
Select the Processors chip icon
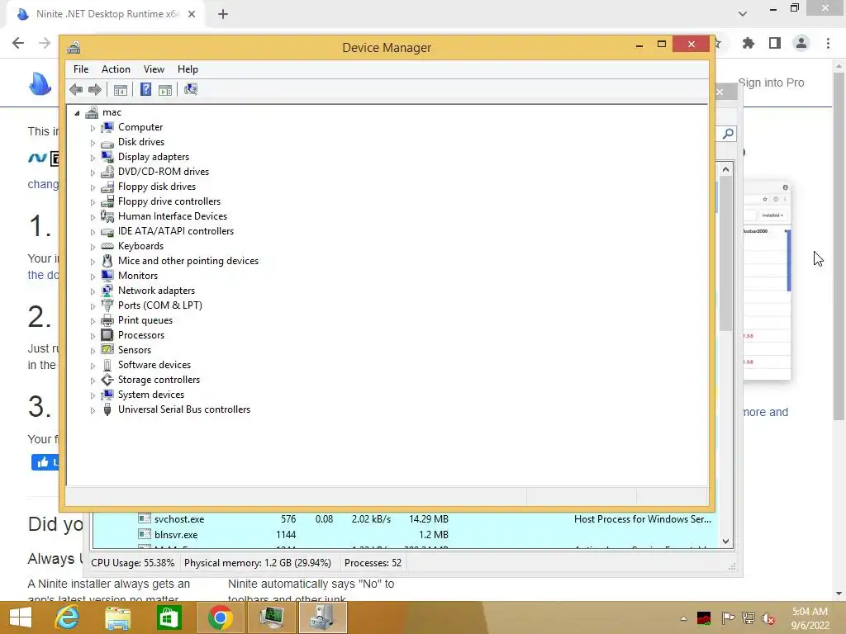tap(107, 335)
